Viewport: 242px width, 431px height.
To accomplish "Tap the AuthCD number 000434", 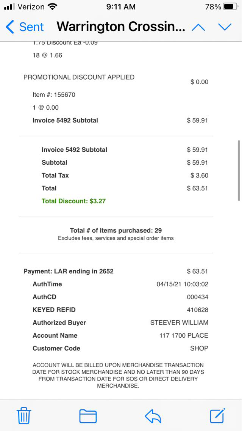I will click(x=197, y=297).
